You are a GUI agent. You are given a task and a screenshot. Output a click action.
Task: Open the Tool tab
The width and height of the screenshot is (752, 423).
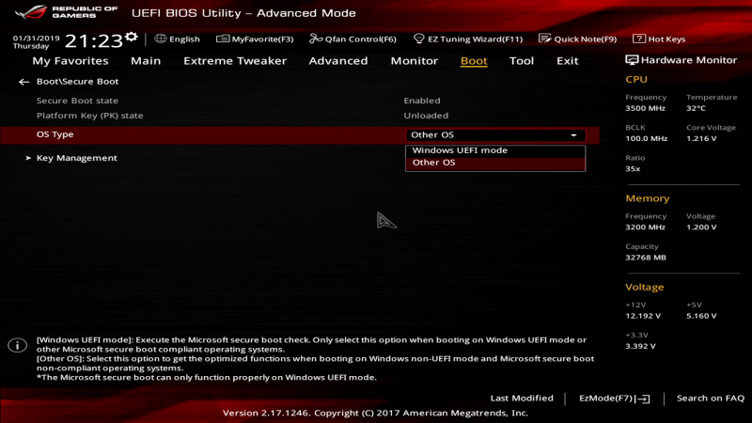point(522,61)
